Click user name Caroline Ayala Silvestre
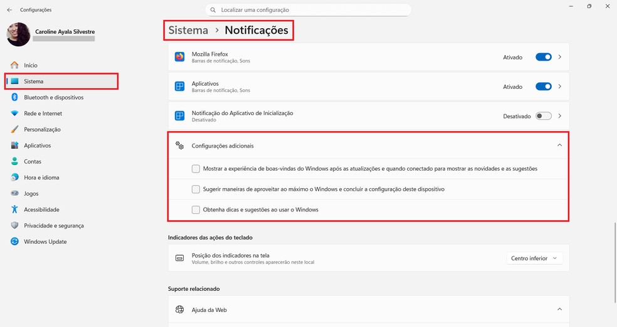 (65, 32)
